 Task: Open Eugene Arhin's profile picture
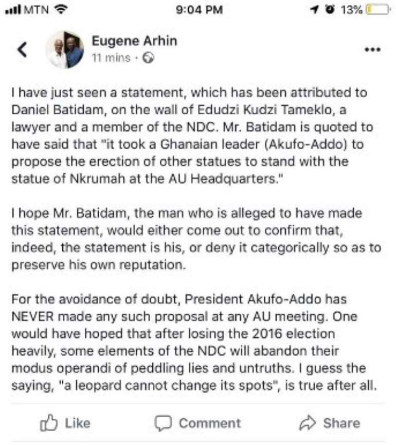[65, 49]
